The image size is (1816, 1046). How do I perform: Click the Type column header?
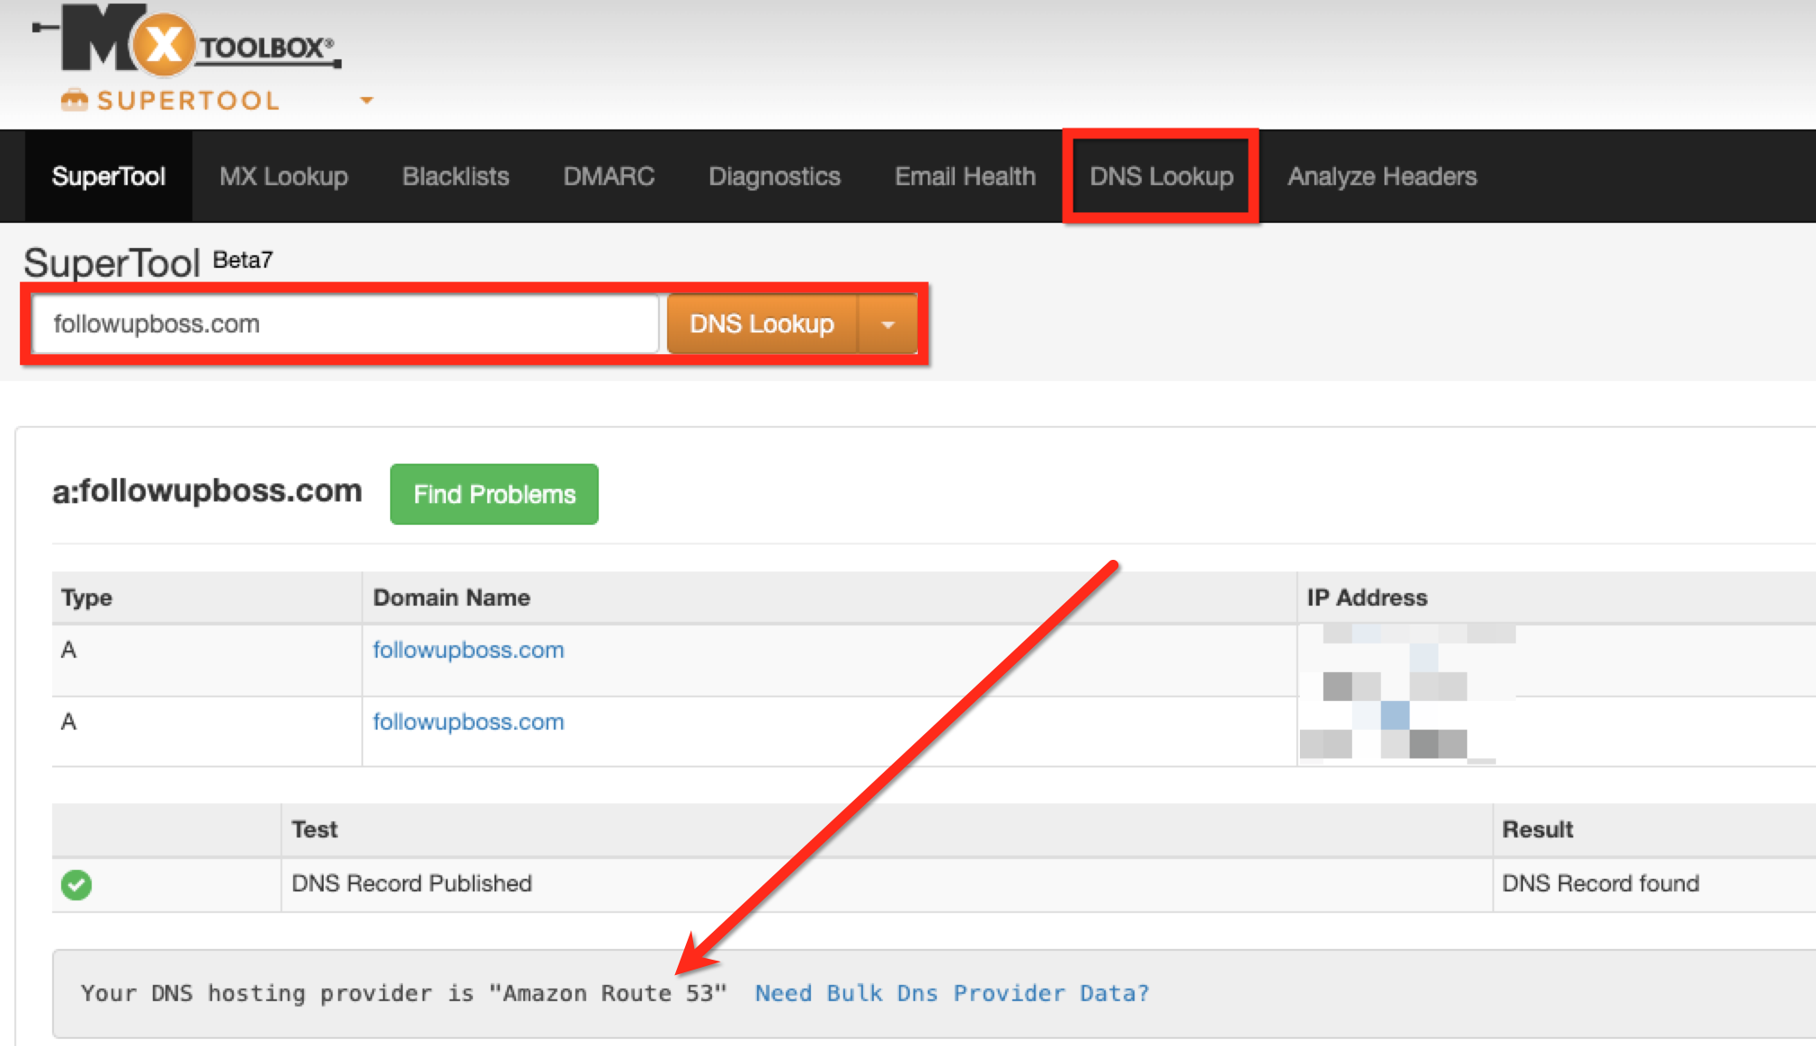tap(86, 598)
